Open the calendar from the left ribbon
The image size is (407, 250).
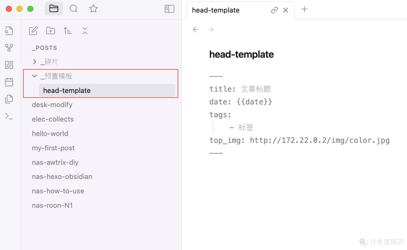9,82
